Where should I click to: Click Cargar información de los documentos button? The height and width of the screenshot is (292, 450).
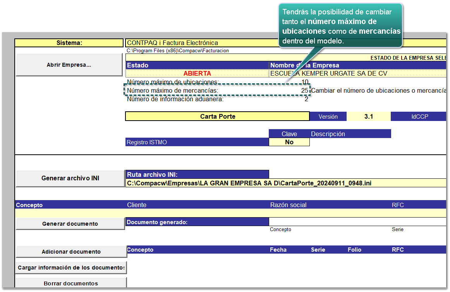coord(71,268)
